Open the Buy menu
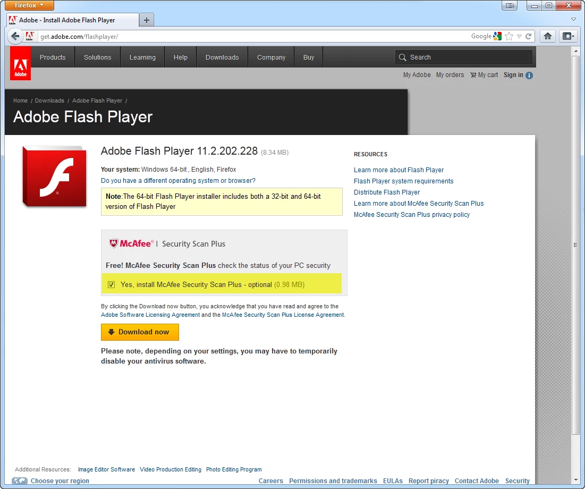This screenshot has width=585, height=489. 309,57
